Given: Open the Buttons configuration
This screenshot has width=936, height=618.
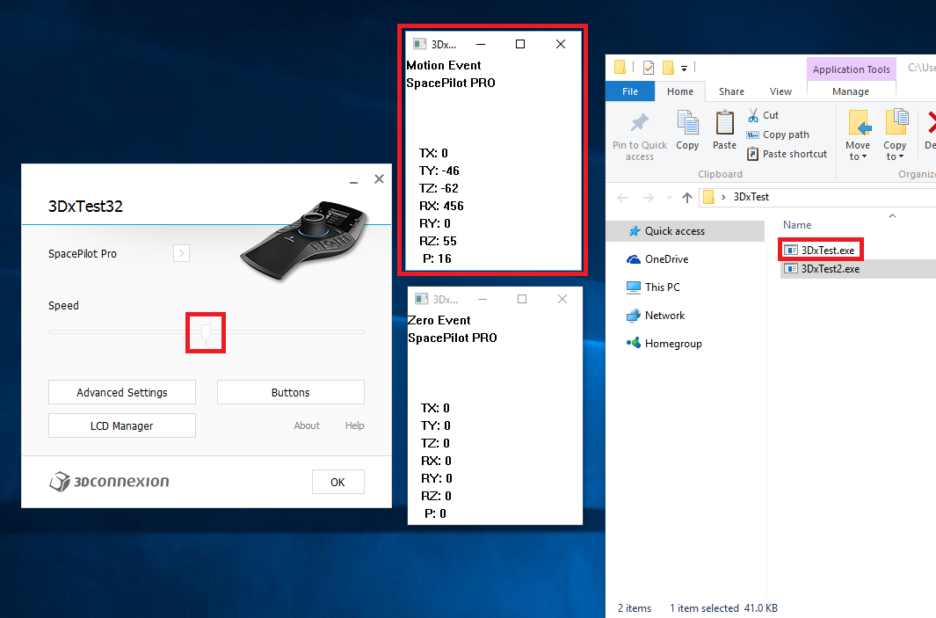Looking at the screenshot, I should tap(291, 392).
